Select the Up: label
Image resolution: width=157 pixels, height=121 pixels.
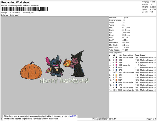pos(110,33)
